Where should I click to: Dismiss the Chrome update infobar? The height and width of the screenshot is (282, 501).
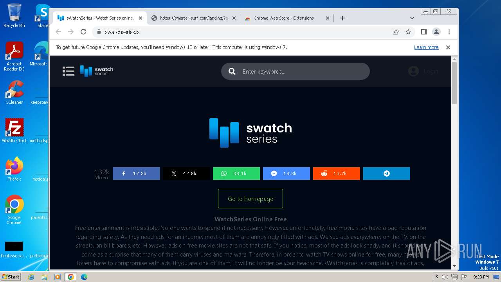448,47
